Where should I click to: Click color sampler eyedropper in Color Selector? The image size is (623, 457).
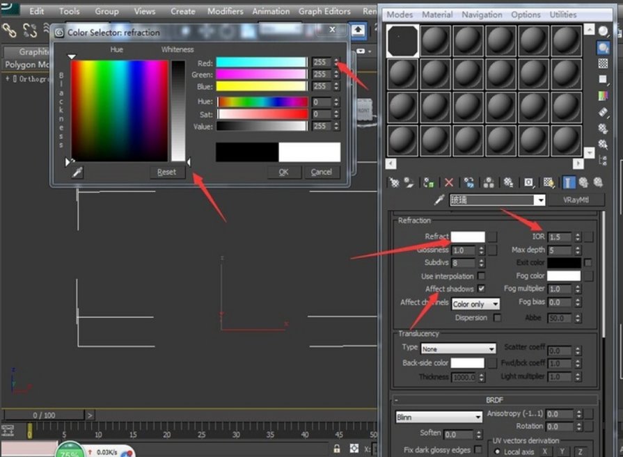click(x=78, y=172)
